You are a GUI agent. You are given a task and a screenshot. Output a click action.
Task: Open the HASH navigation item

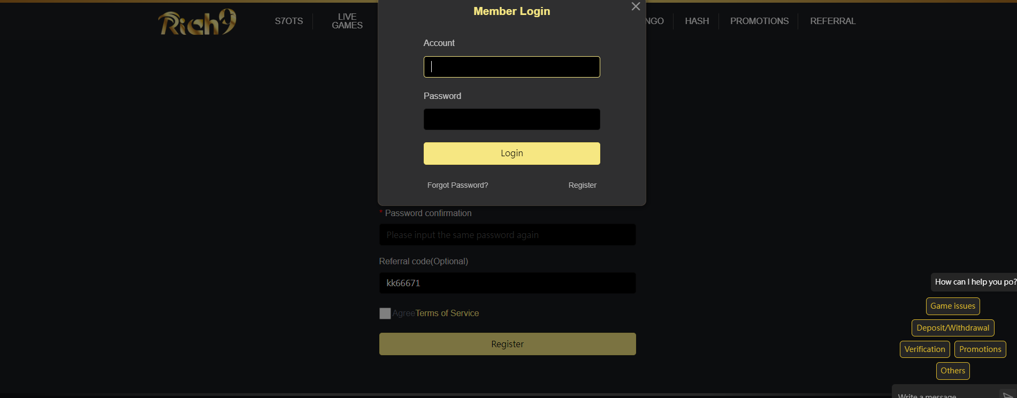pos(697,21)
